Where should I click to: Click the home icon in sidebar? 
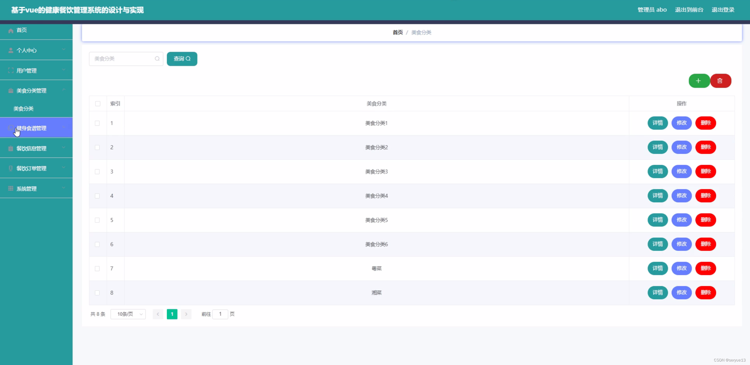pos(11,30)
